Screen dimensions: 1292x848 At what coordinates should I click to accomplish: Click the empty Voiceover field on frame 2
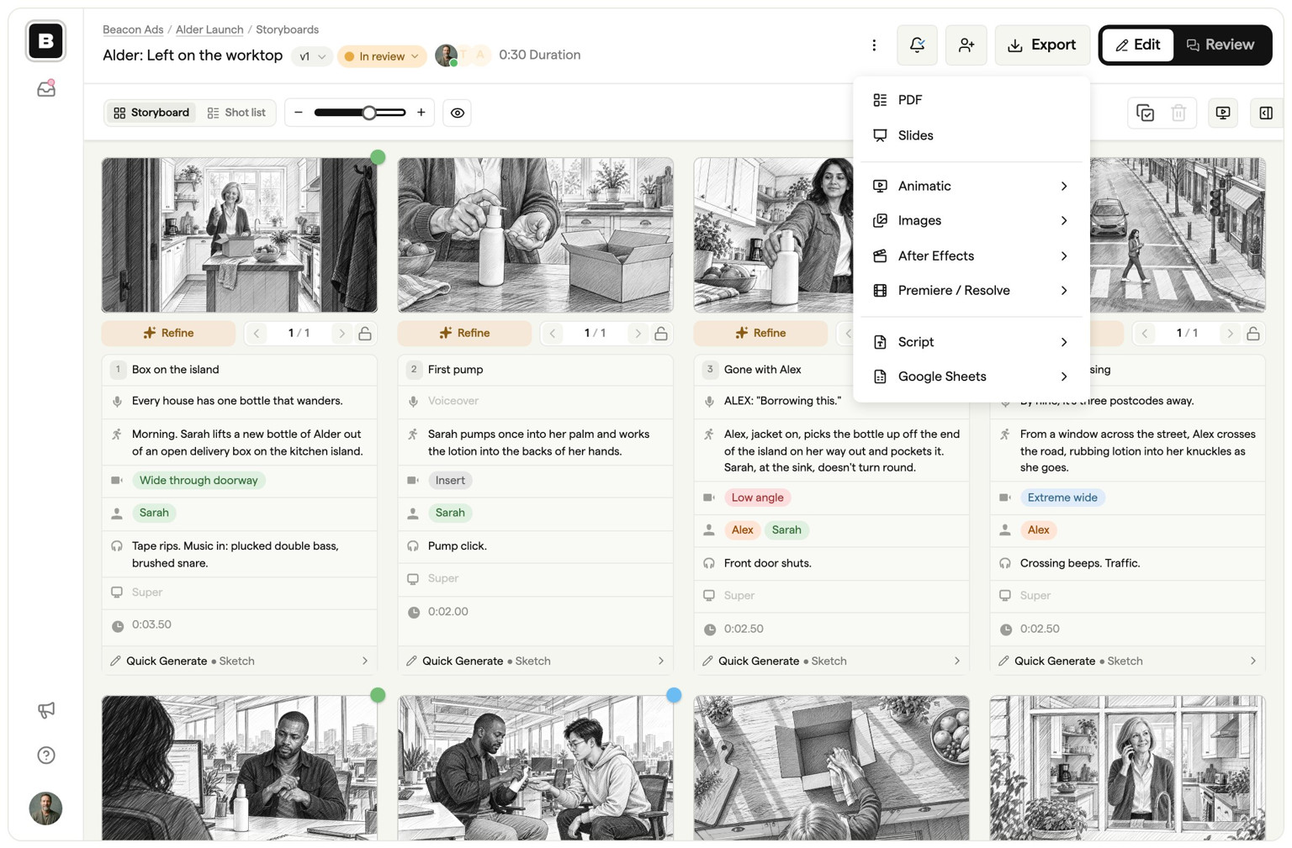click(536, 401)
